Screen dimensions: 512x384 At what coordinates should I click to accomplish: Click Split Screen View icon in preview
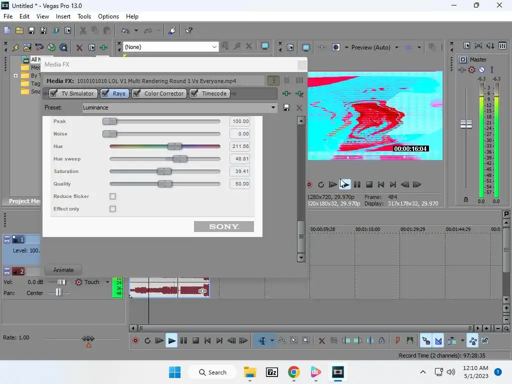tap(335, 47)
